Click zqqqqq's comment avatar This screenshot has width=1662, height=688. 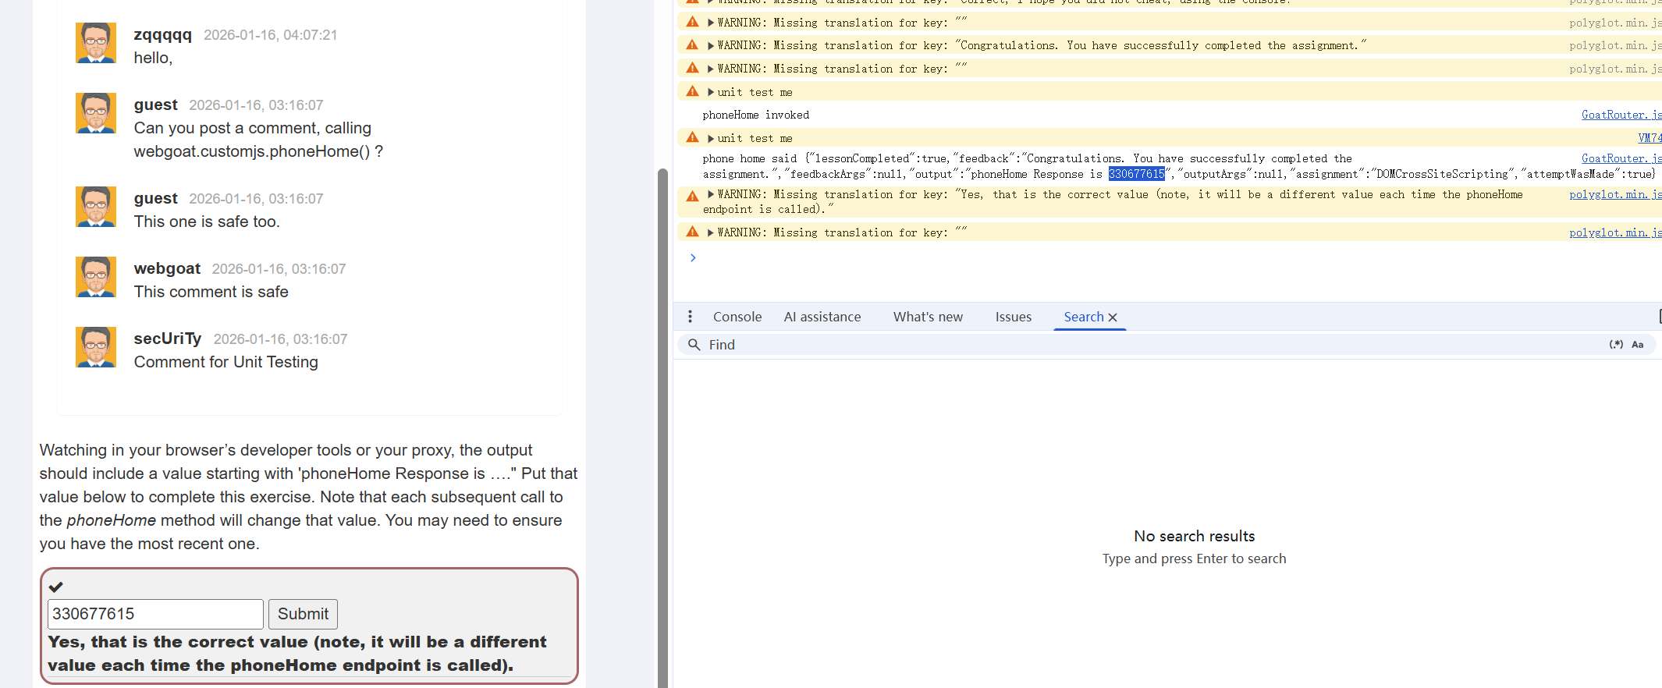pos(96,43)
